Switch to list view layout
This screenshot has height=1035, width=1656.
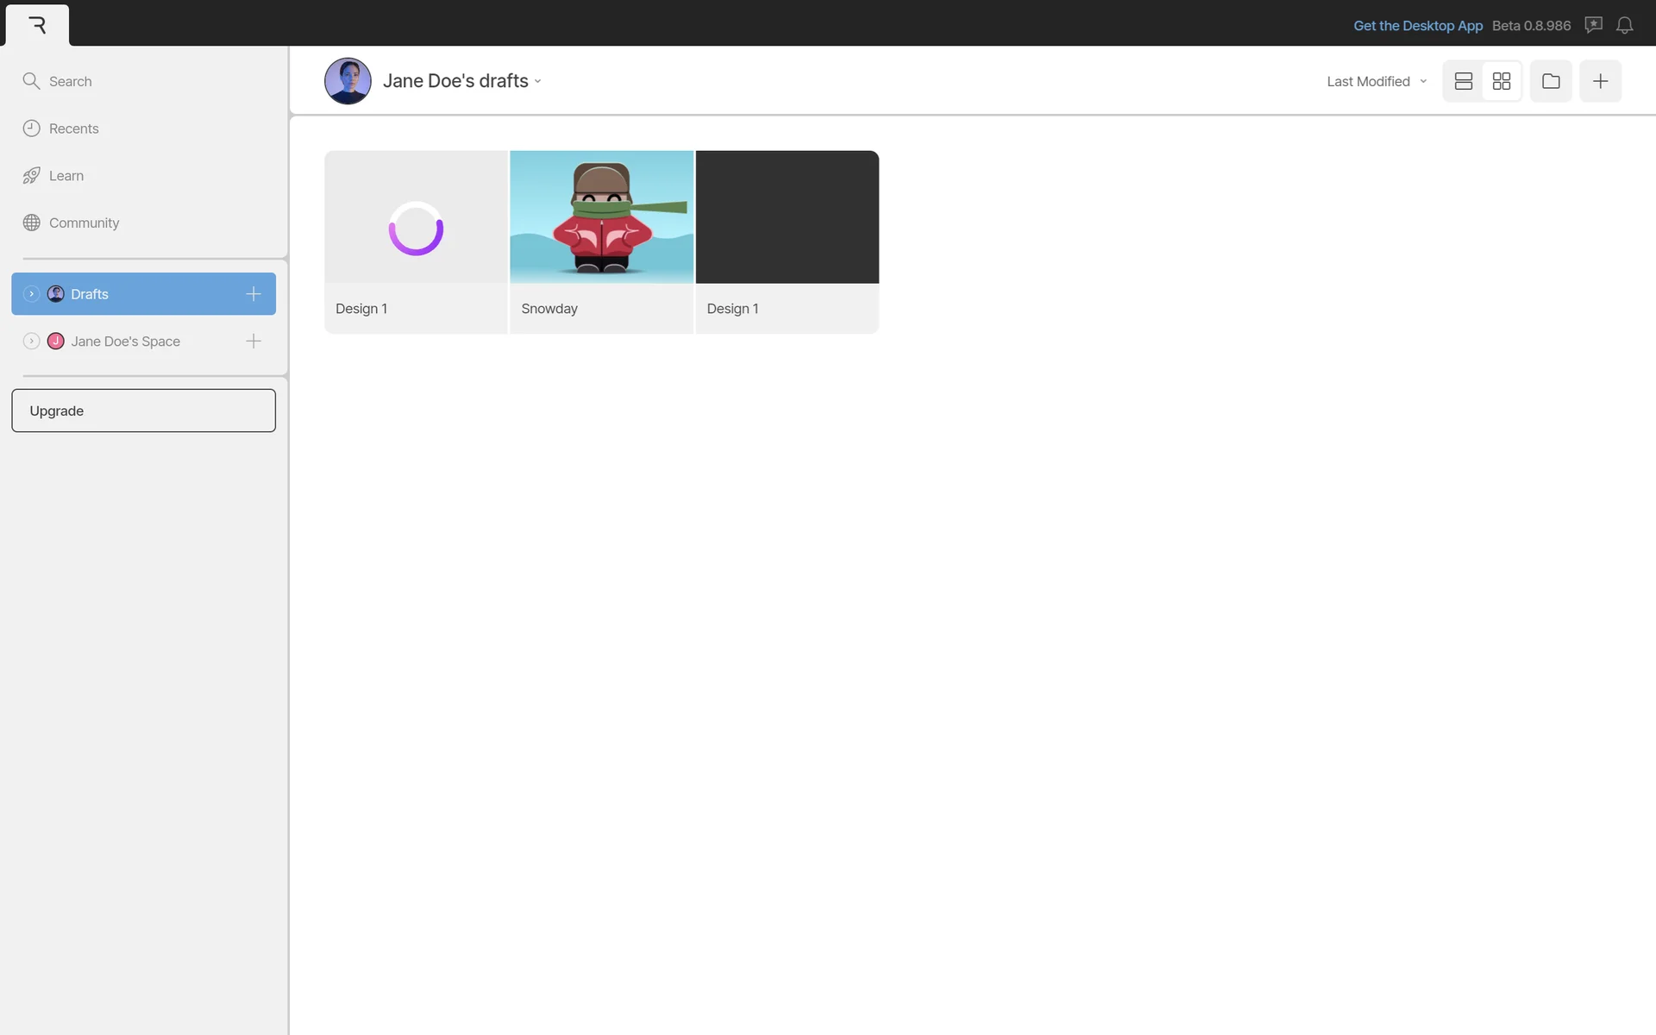point(1463,81)
